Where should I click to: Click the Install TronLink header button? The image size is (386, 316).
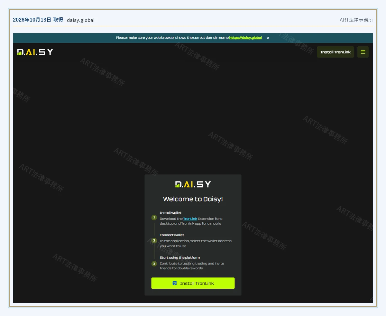[x=335, y=52]
